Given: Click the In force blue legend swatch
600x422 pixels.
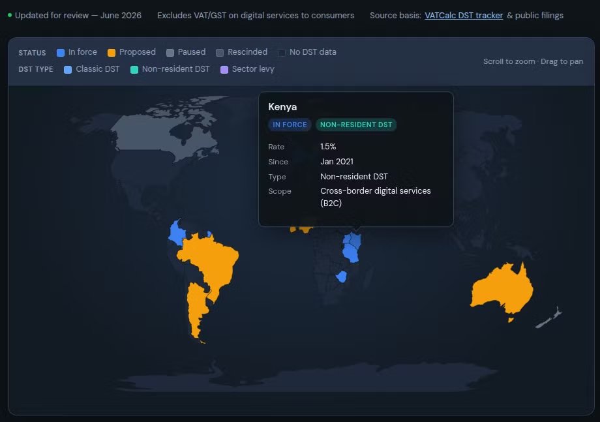Looking at the screenshot, I should [x=61, y=53].
